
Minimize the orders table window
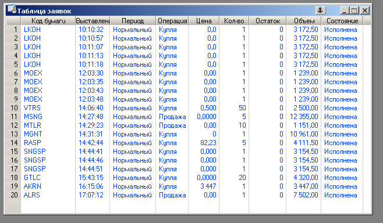coord(345,10)
